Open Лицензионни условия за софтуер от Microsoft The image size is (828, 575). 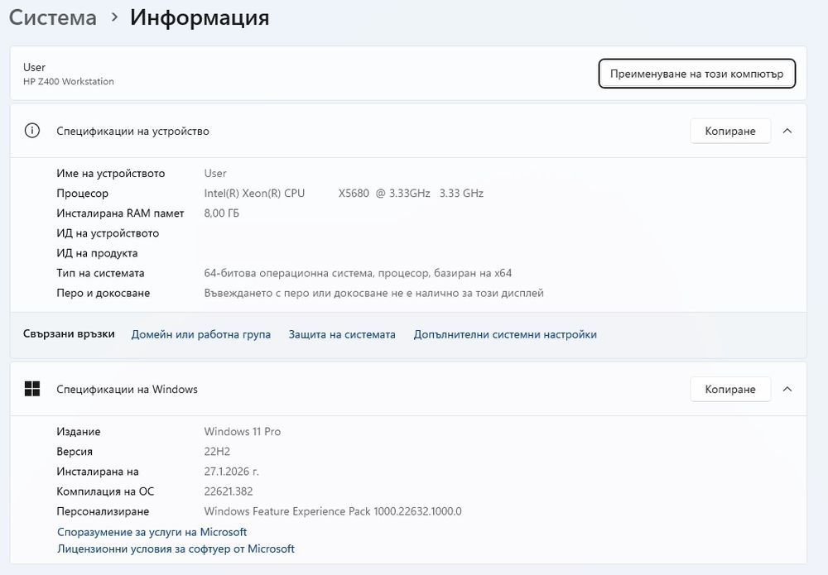176,549
